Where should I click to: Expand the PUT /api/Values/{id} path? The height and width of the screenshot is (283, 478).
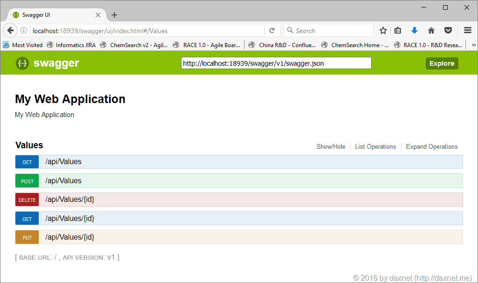coord(70,237)
